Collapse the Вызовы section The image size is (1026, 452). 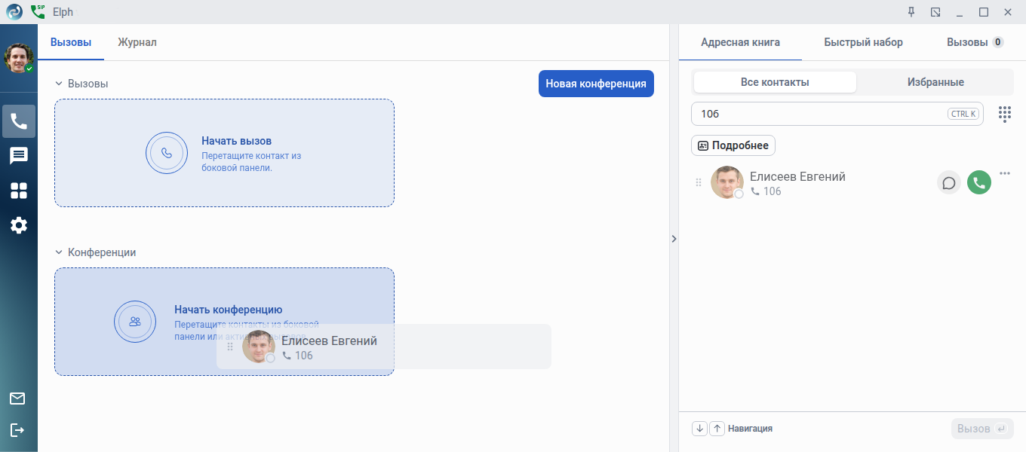[x=58, y=84]
